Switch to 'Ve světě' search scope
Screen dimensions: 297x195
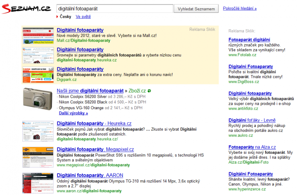[x=83, y=16]
